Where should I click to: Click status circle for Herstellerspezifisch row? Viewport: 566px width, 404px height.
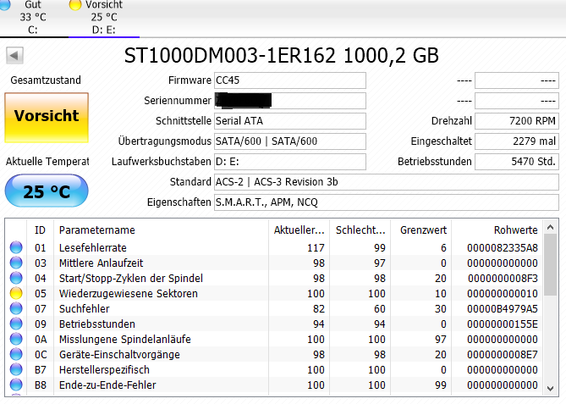tap(16, 369)
